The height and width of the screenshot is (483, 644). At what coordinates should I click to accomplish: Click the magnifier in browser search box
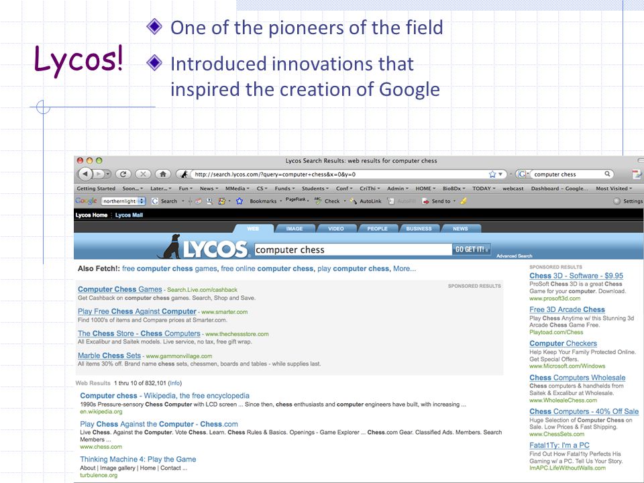[x=607, y=174]
